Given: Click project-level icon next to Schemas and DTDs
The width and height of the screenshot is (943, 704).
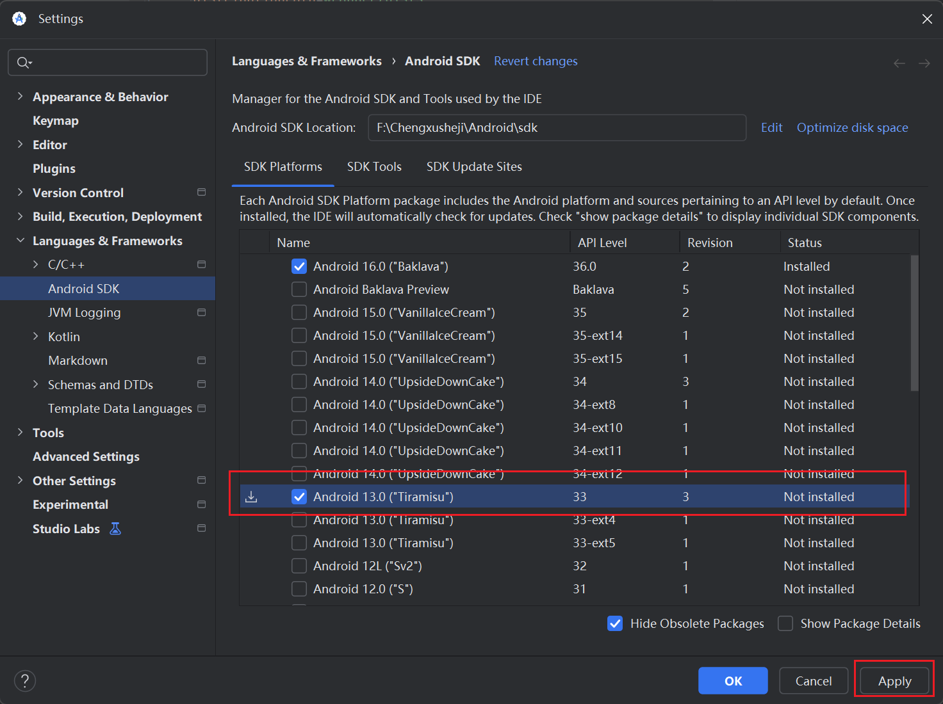Looking at the screenshot, I should point(201,384).
